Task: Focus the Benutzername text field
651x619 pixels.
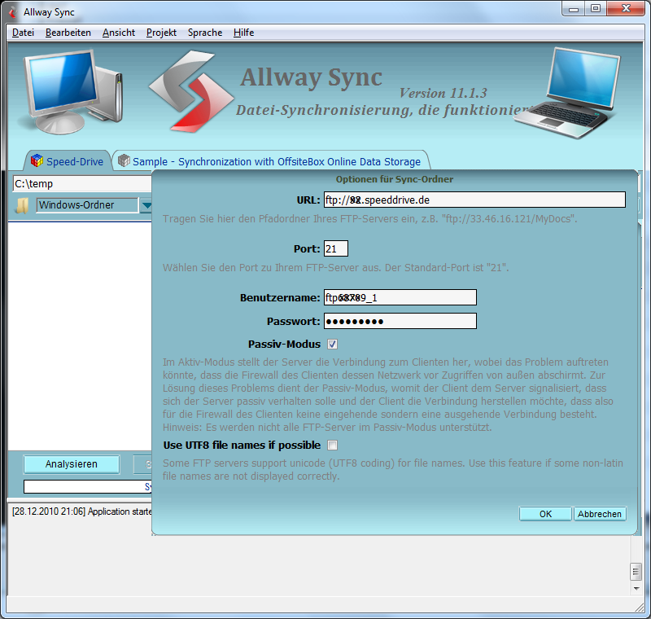Action: click(x=400, y=298)
